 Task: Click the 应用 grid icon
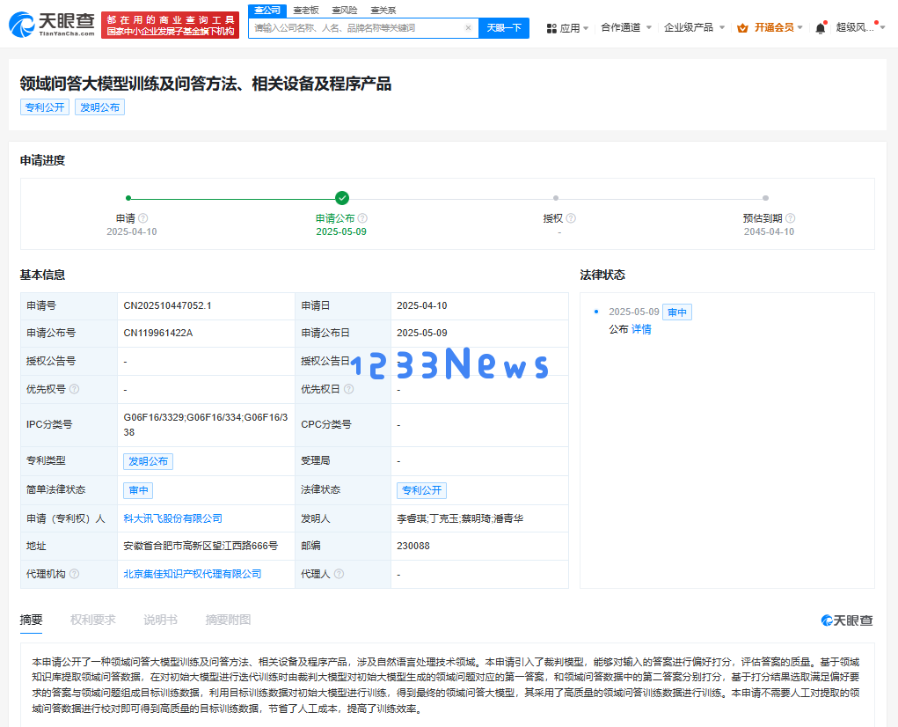(x=551, y=28)
